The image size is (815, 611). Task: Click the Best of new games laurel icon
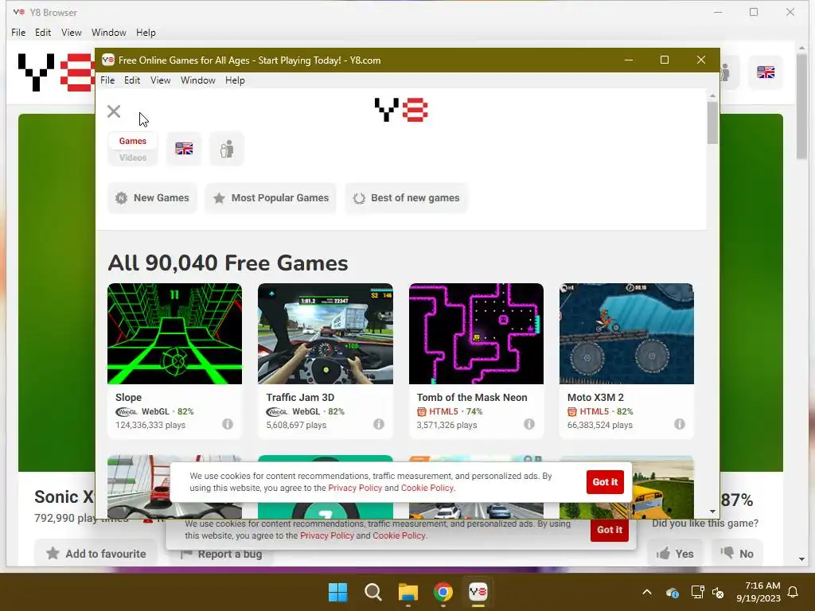tap(359, 198)
